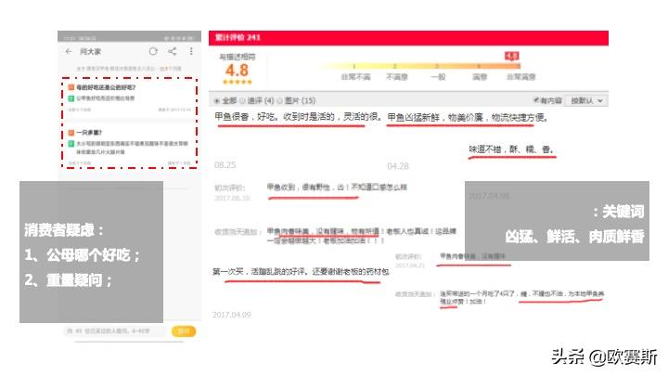Open the three-dot more menu in phone header

[191, 51]
